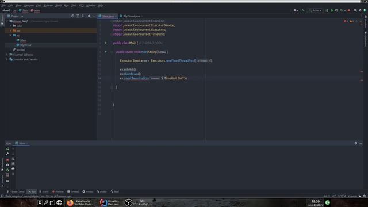Click the src breadcrumb in navigation bar
The width and height of the screenshot is (368, 207).
pyautogui.click(x=14, y=10)
